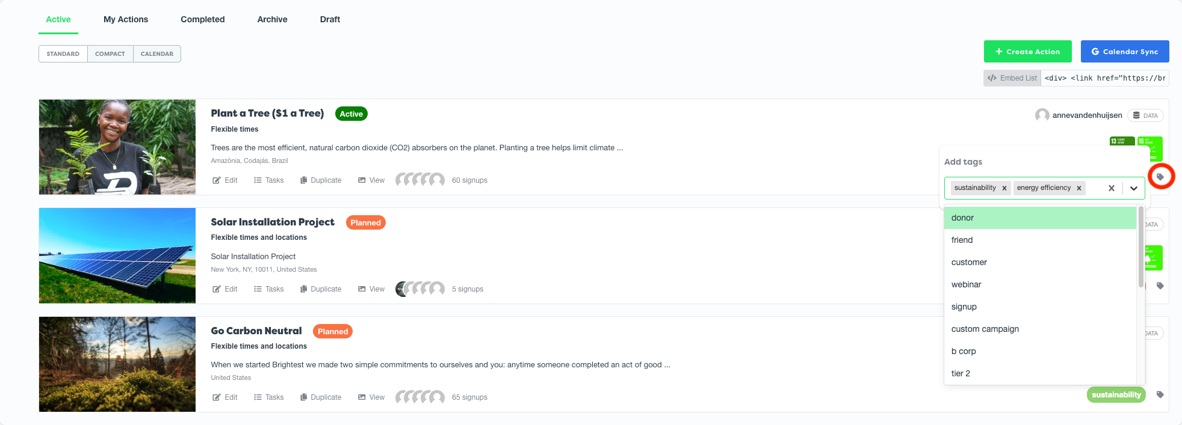Remove the energy efficiency tag chip
Screen dimensions: 1182x425
[x=1079, y=188]
